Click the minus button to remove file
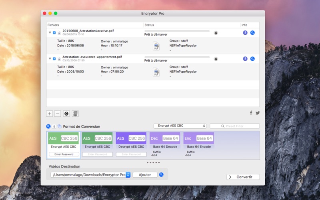 (x=58, y=114)
